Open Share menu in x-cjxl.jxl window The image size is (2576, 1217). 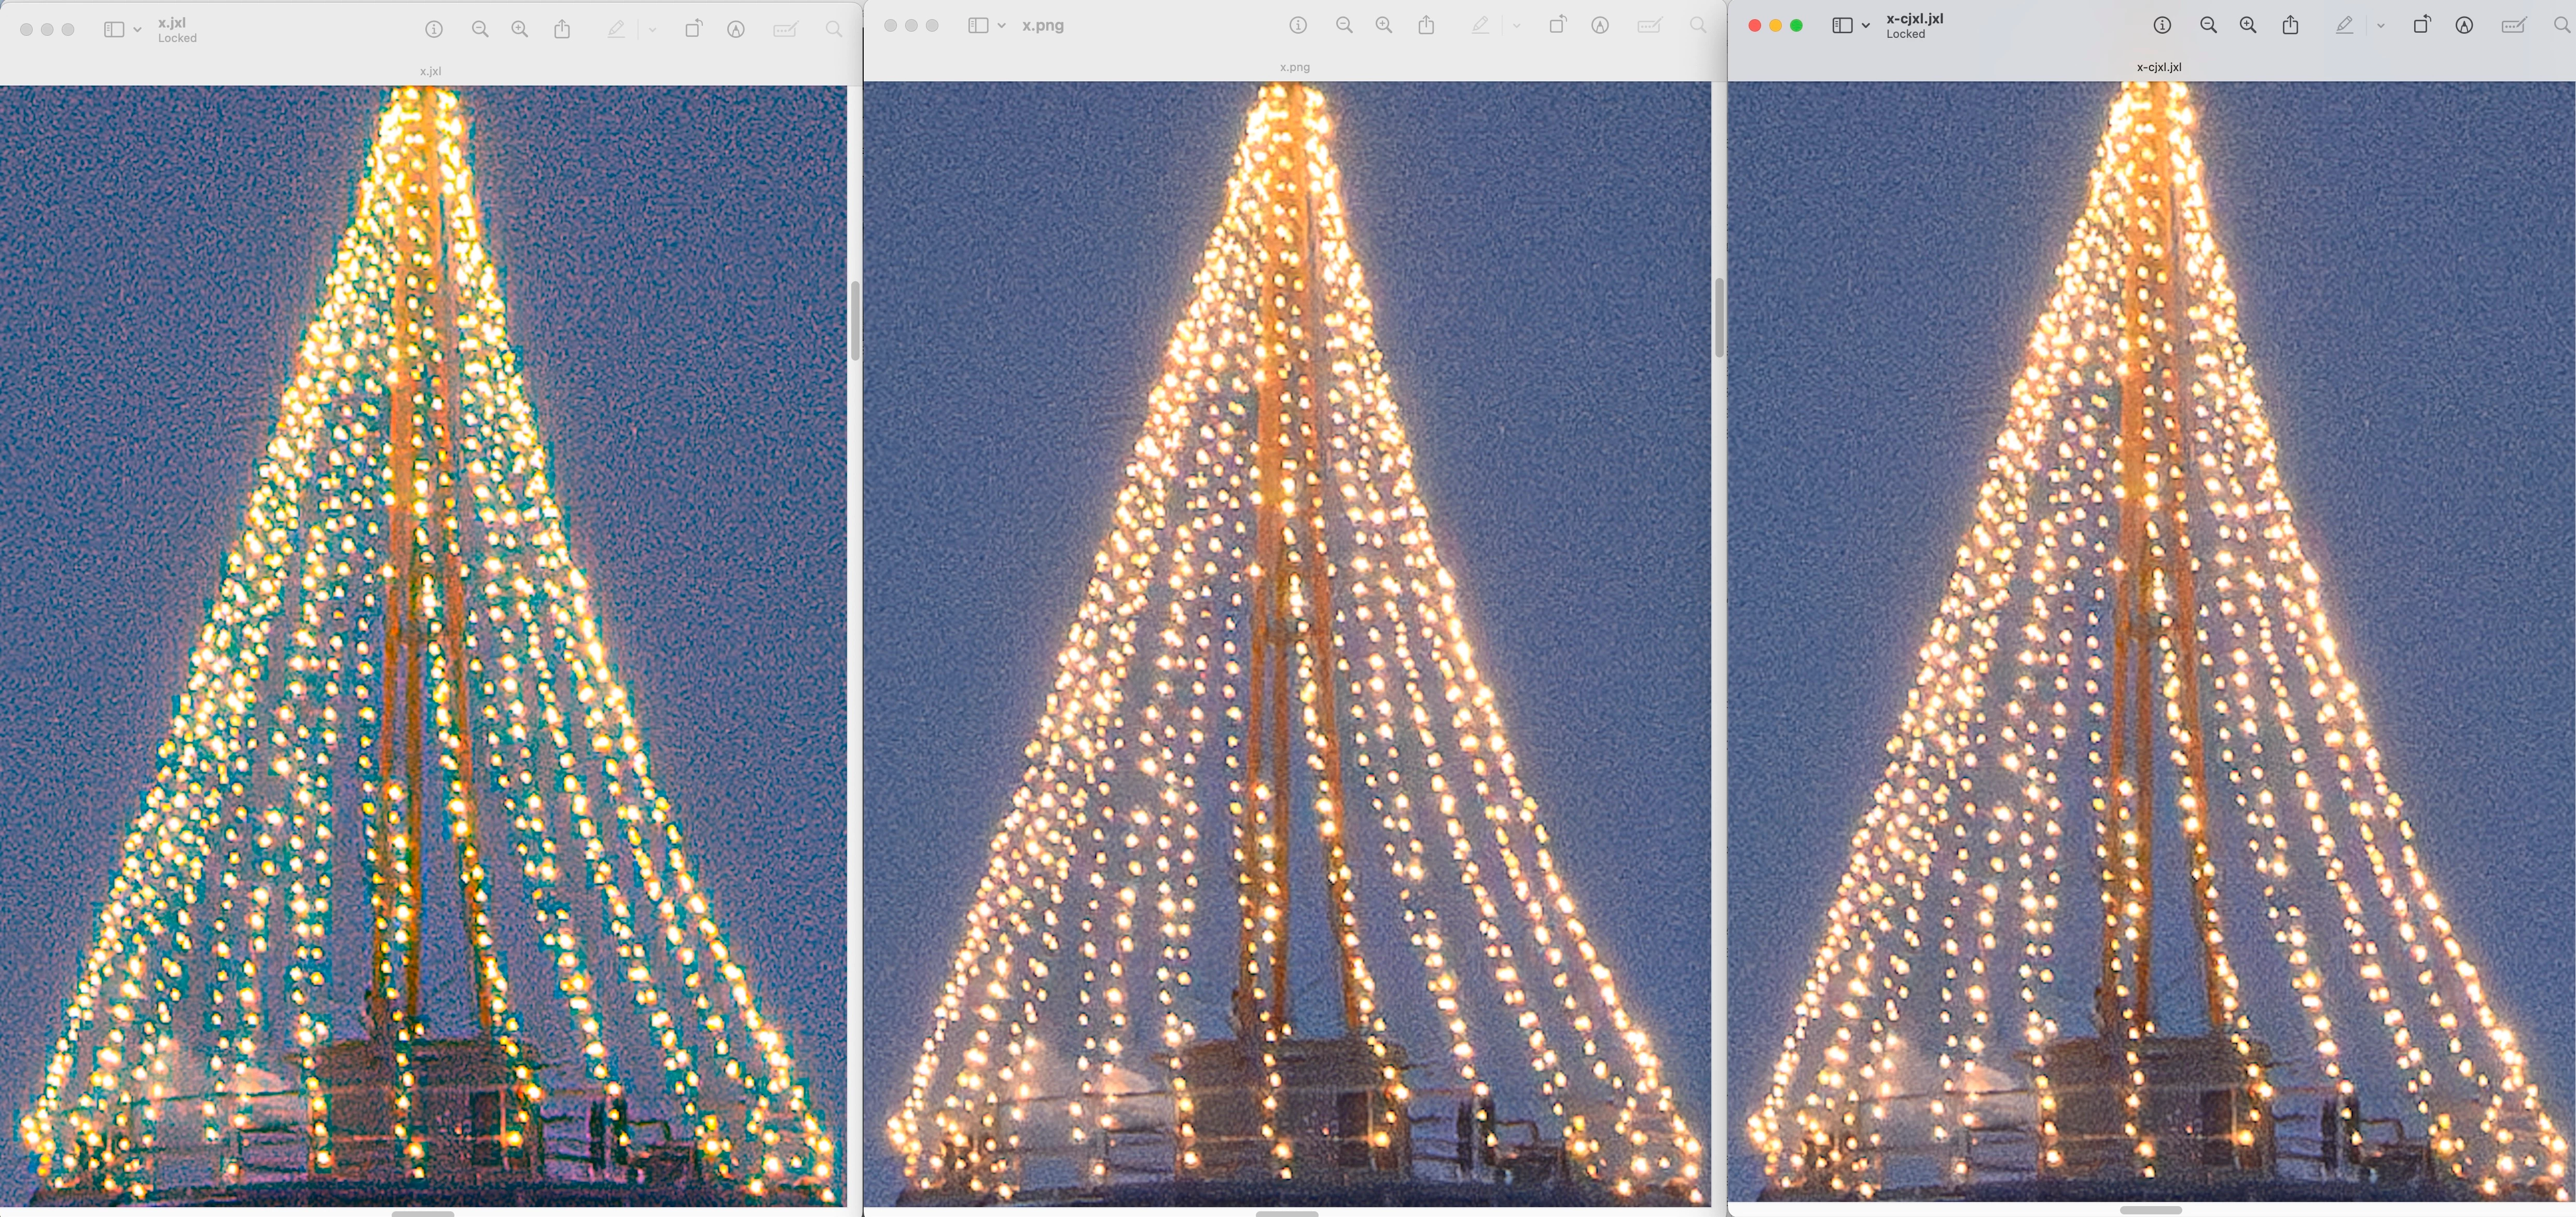tap(2290, 26)
